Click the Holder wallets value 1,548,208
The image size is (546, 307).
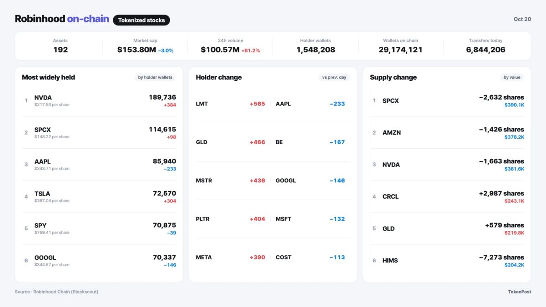click(316, 50)
